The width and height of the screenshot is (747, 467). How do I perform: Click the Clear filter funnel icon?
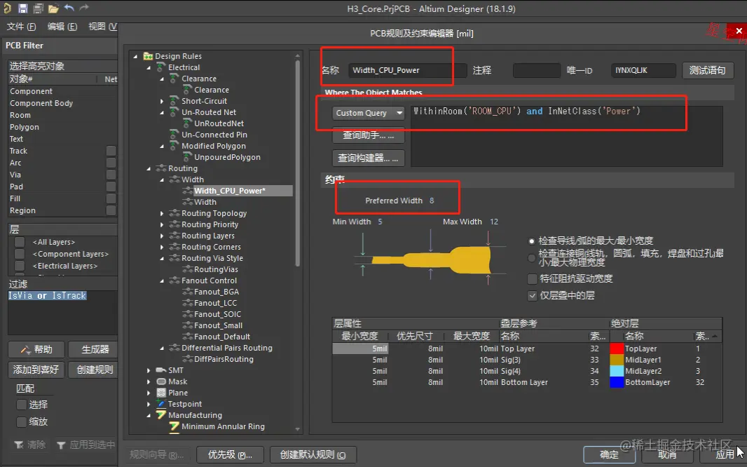[x=19, y=445]
